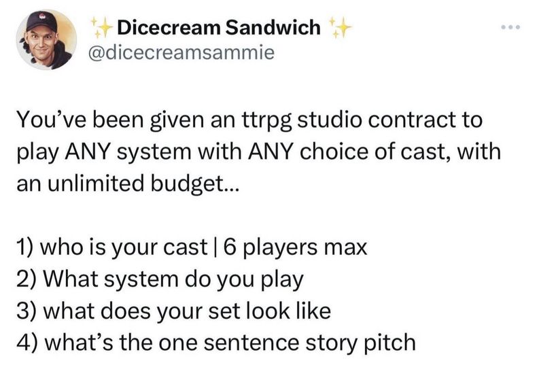Select item "4) what's the one sentence story pitch"

click(216, 343)
